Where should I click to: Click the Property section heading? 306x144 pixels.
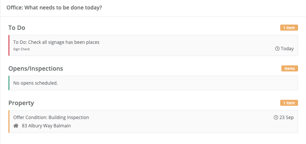(x=21, y=103)
